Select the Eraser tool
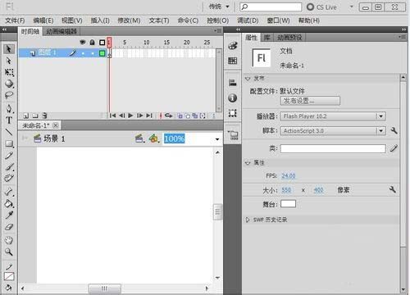The width and height of the screenshot is (410, 295). [9, 227]
